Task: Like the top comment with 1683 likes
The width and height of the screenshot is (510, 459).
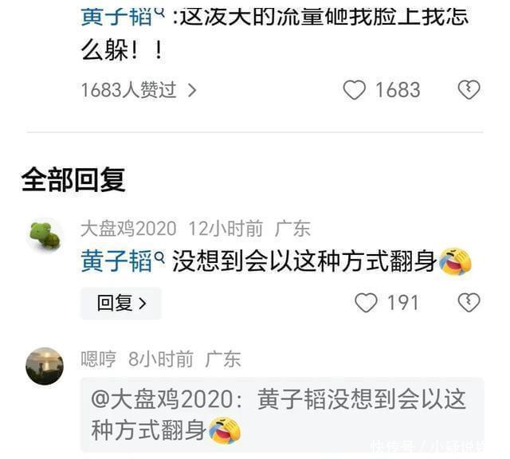Action: tap(355, 90)
